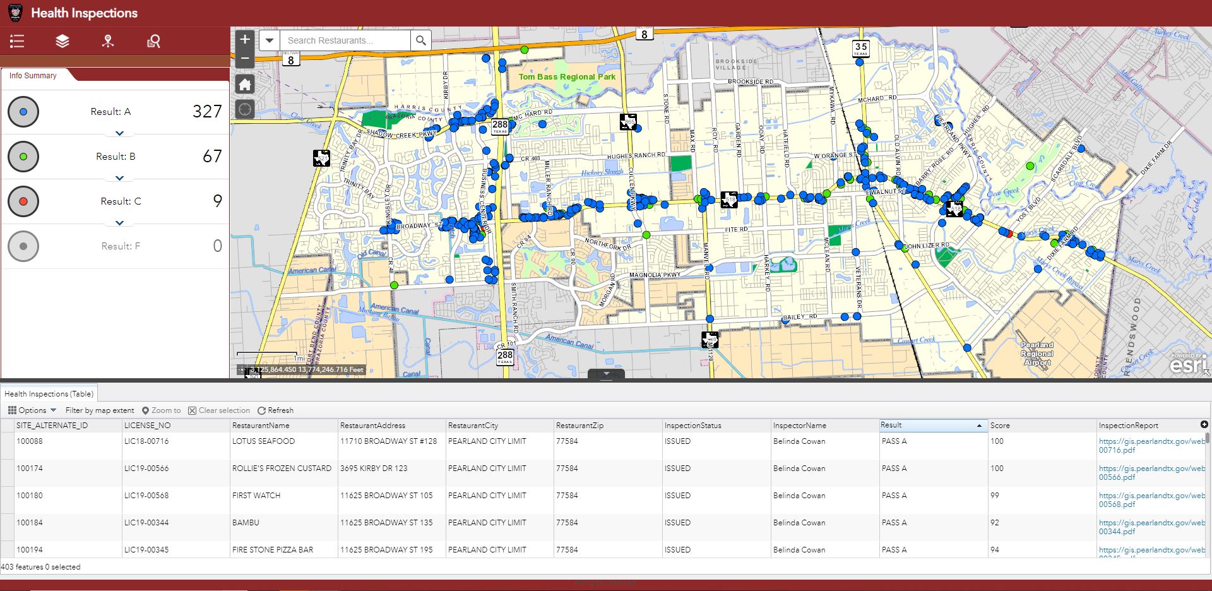
Task: Open the table Options menu
Action: click(x=32, y=410)
